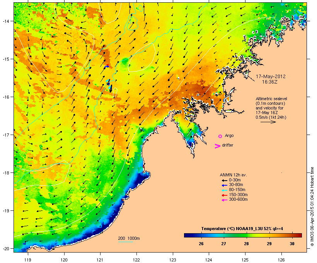This screenshot has width=317, height=263.
Task: Click the latitude label -15
Action: pos(5,59)
